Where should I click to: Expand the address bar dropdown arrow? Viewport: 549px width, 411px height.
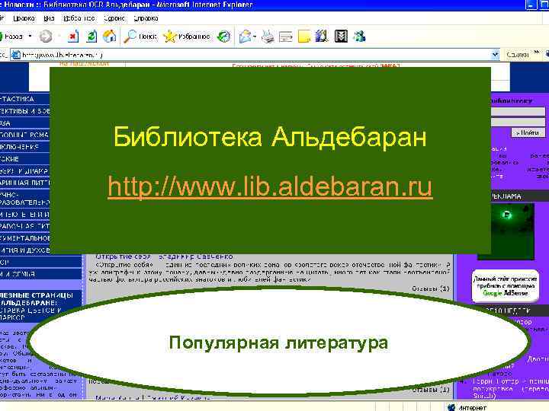click(x=495, y=55)
